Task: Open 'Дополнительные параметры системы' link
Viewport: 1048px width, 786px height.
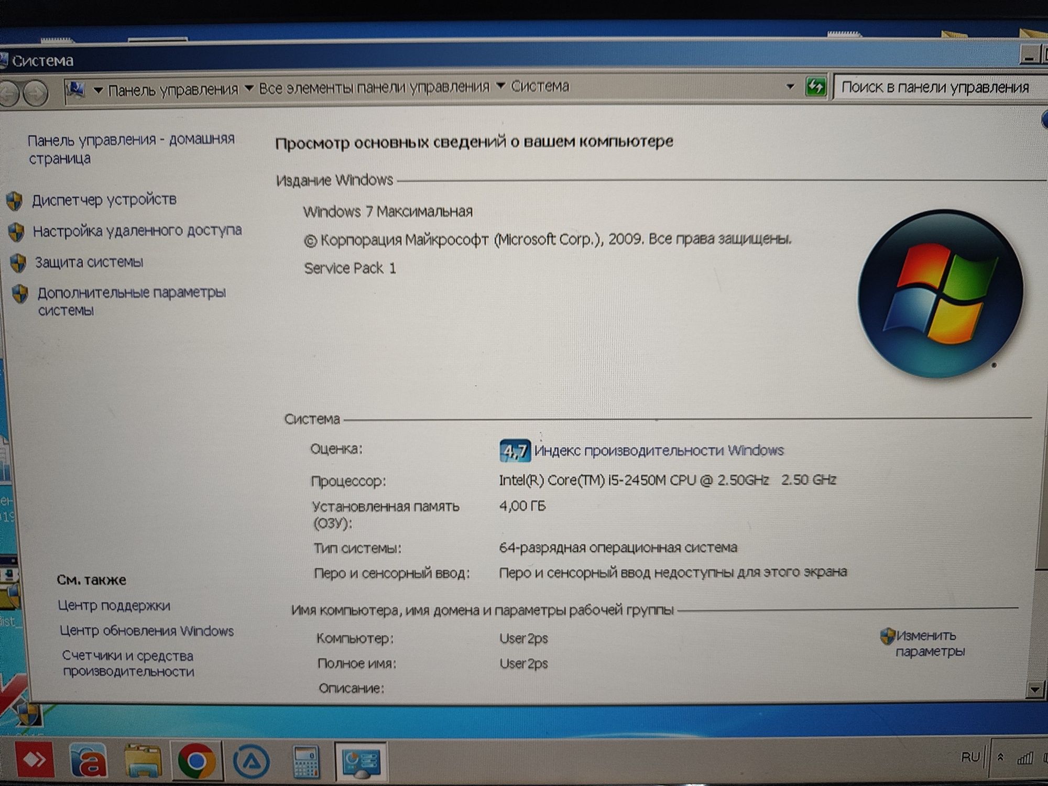Action: click(x=132, y=301)
